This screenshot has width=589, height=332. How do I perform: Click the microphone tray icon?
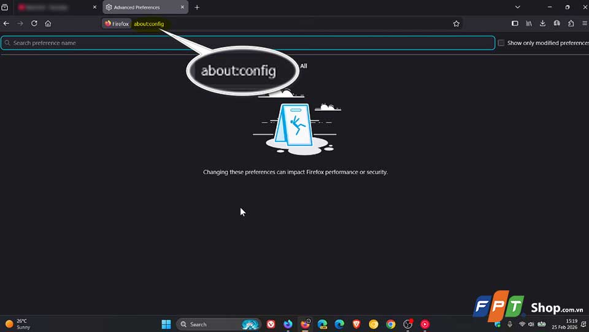510,324
